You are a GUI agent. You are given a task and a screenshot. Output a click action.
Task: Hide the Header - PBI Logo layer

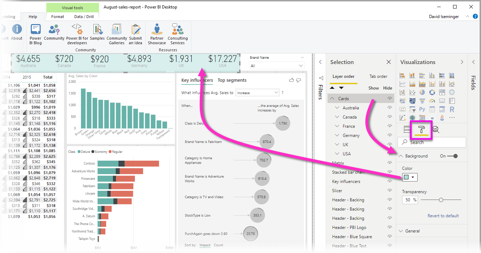pos(390,228)
